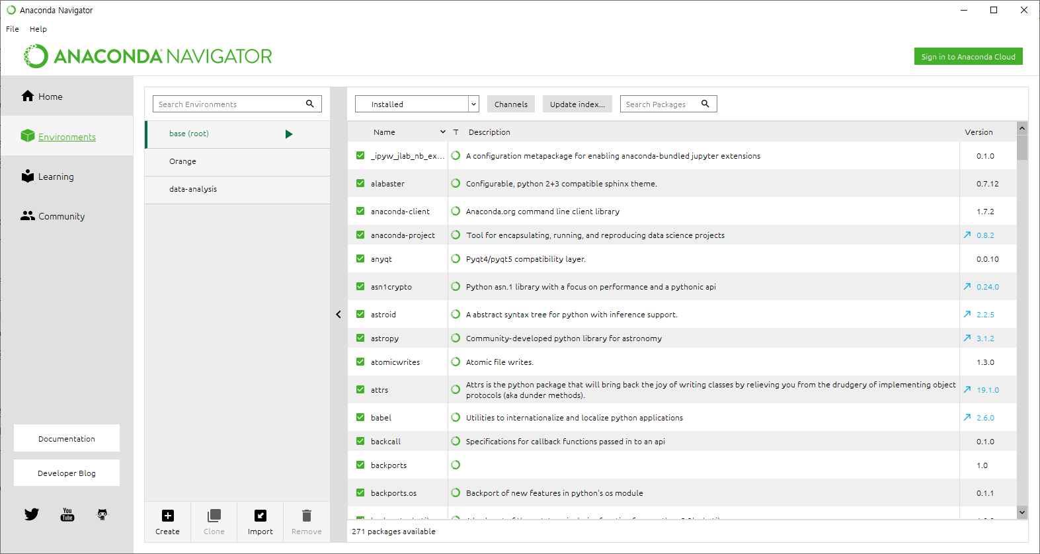Toggle the backcall package checkbox

360,441
